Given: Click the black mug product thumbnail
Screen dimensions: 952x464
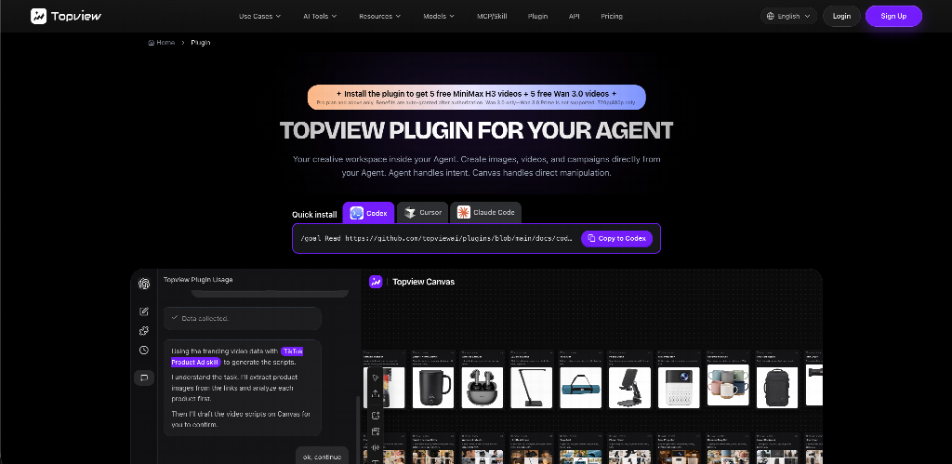Looking at the screenshot, I should pyautogui.click(x=433, y=388).
